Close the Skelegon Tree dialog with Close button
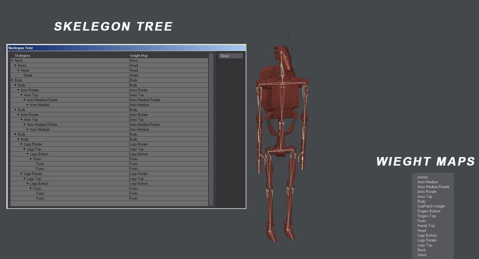 coord(231,56)
